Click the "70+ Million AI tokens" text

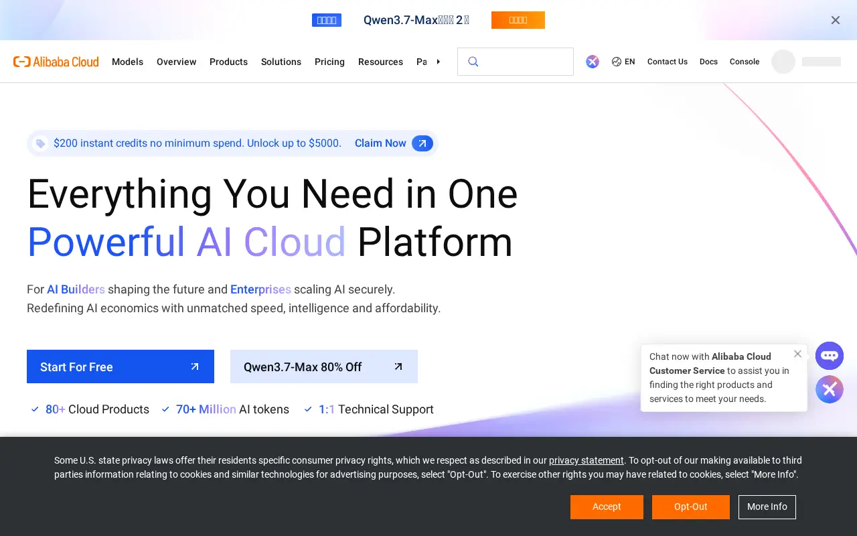tap(232, 409)
